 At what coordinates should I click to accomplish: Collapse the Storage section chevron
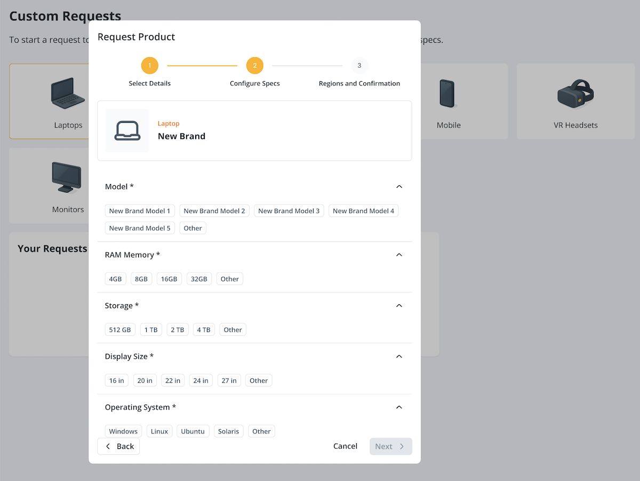coord(399,306)
